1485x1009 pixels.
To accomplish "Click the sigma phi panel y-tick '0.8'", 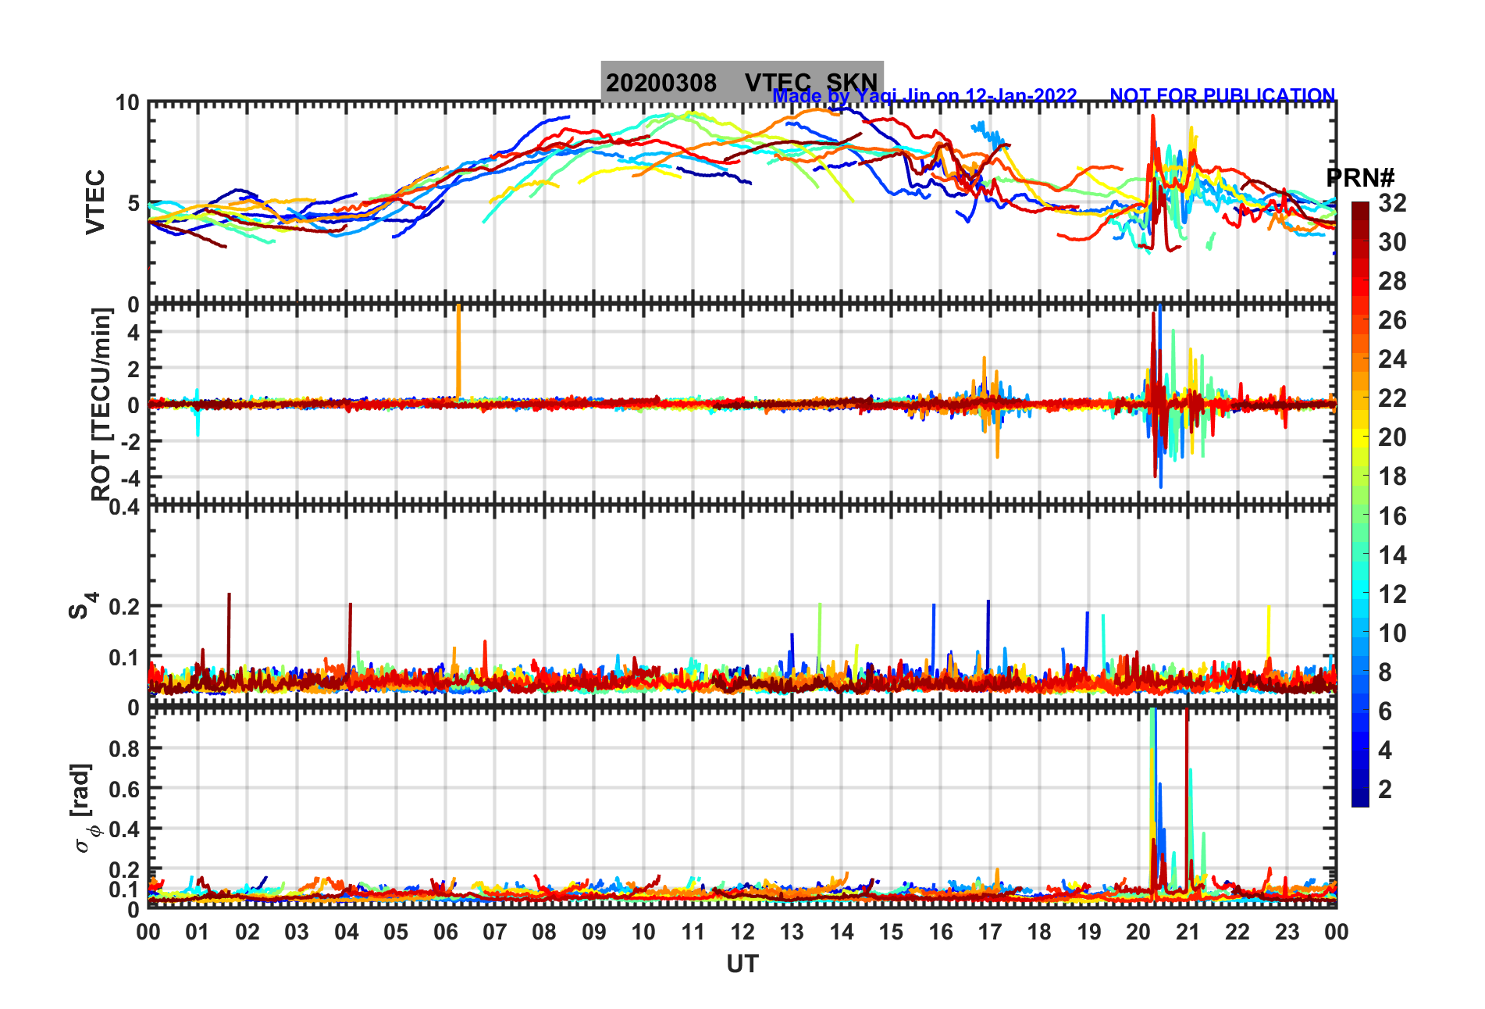I will click(125, 748).
